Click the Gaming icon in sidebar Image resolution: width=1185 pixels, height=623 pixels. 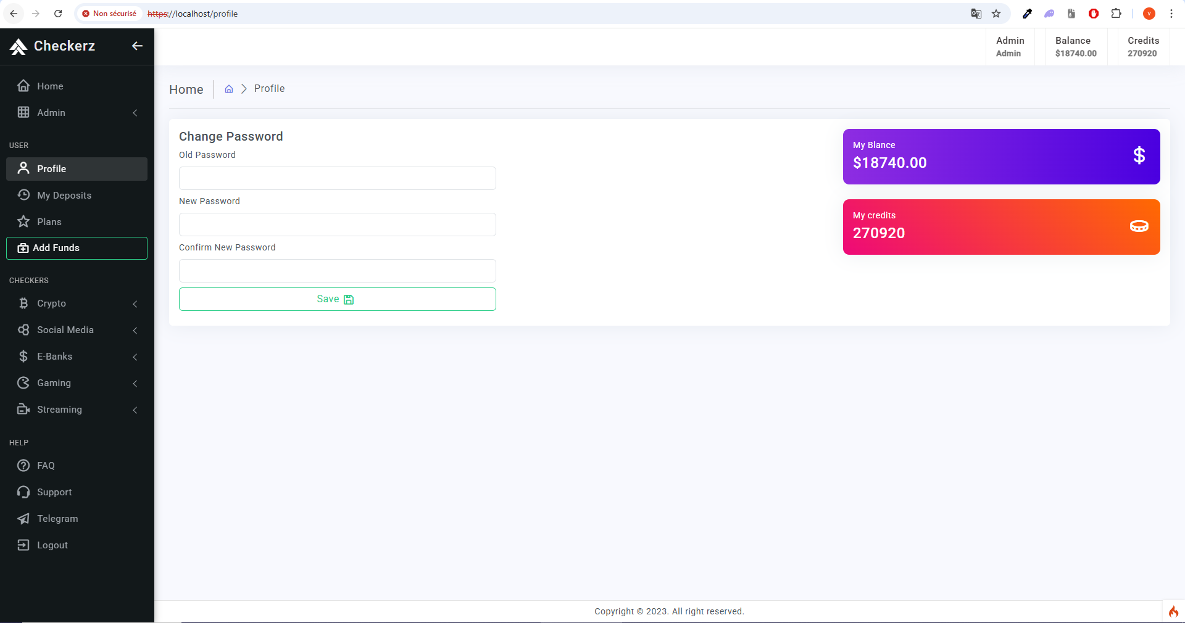(x=23, y=382)
